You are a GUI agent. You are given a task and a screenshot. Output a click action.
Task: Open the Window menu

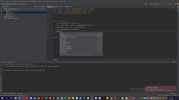pos(36,1)
